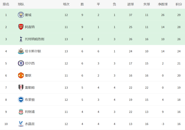Open the 纽卡斯尔联 team page
Viewport: 185px width, 130px height.
pyautogui.click(x=33, y=51)
